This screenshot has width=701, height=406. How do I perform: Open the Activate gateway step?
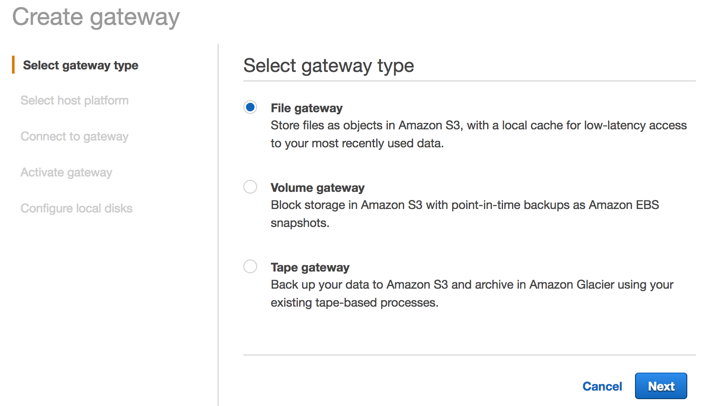coord(66,172)
